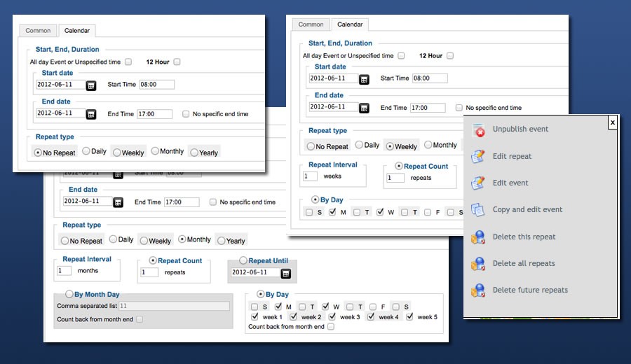Select Repeat Count radio in Weekly panel
Viewport: 631px width, 364px height.
399,167
